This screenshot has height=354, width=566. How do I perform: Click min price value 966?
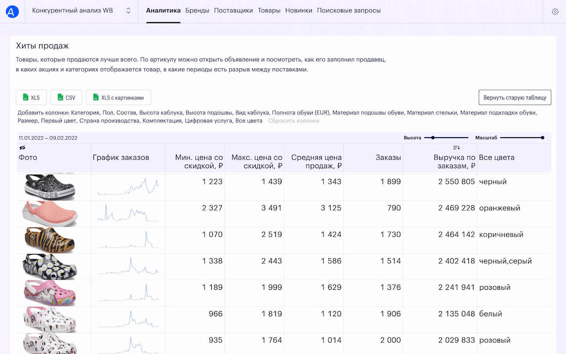215,313
